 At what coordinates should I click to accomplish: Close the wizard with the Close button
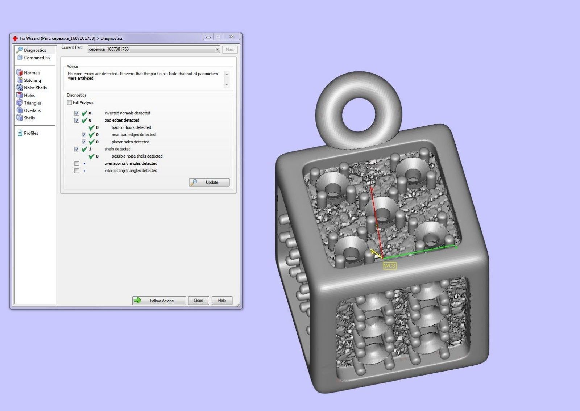198,301
